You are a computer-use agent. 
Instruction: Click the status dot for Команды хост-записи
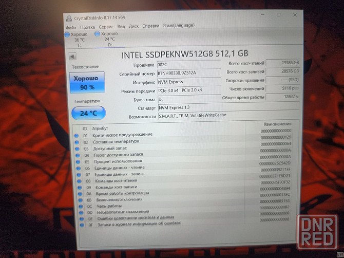(x=80, y=188)
